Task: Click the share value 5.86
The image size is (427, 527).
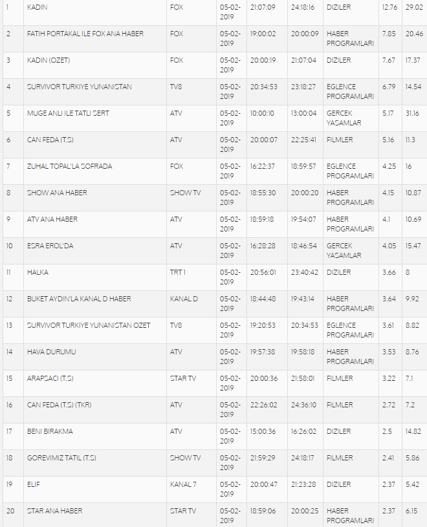Action: point(412,458)
